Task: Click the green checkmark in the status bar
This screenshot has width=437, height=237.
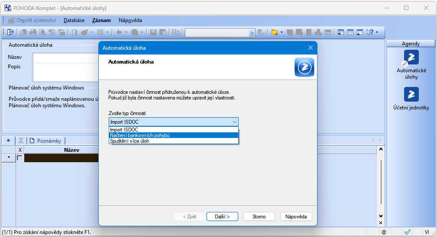Action: point(407,232)
